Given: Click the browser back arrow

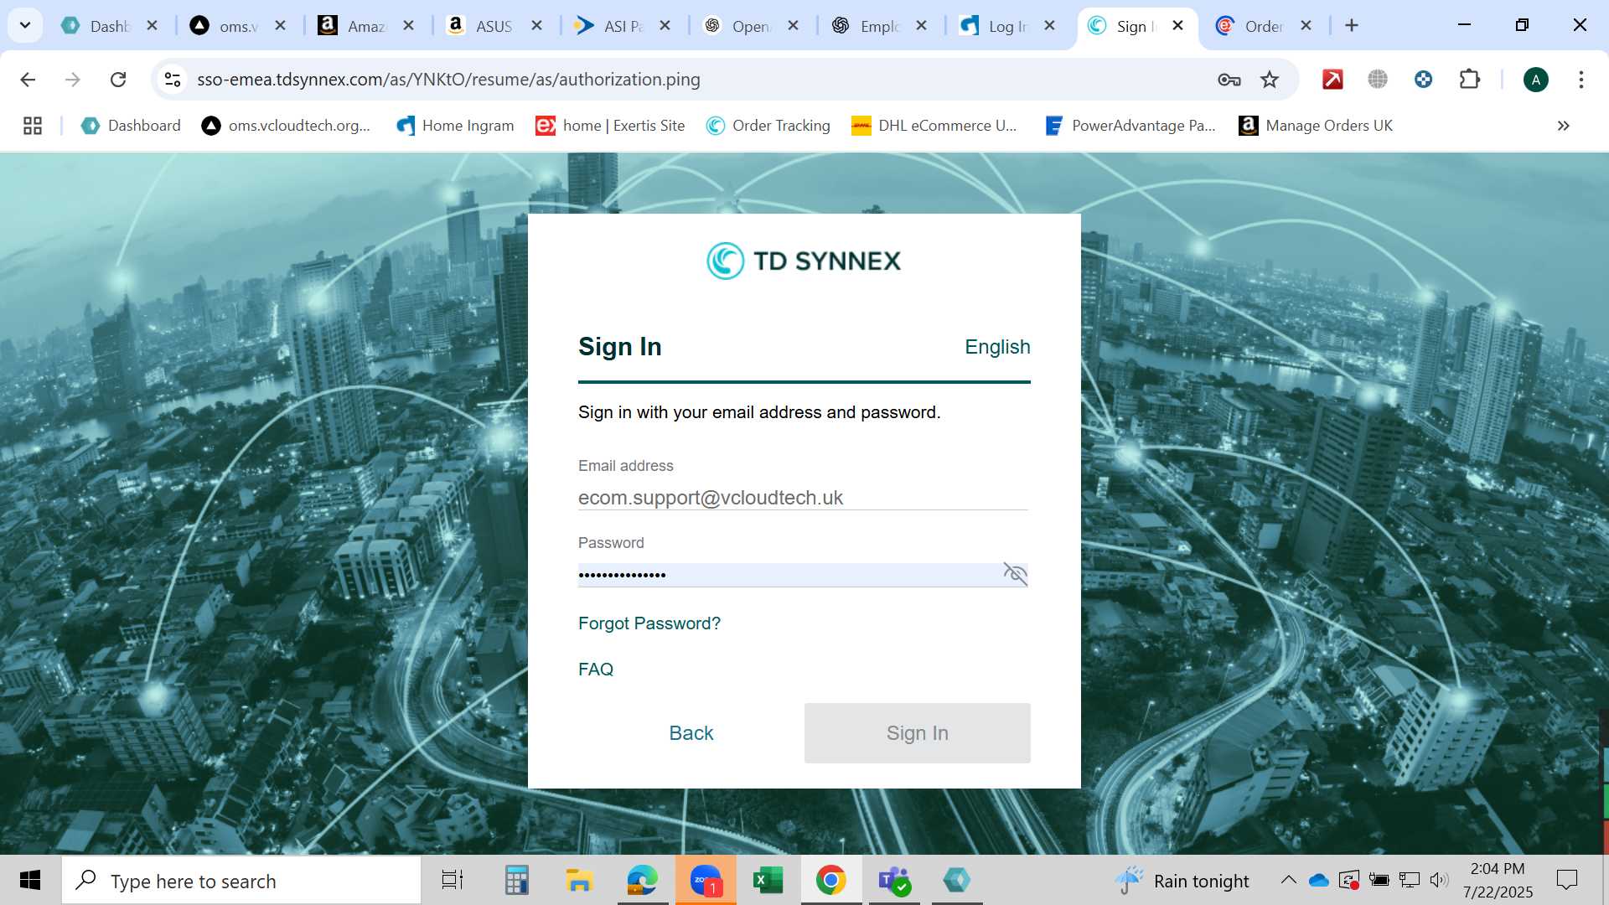Looking at the screenshot, I should 28,80.
